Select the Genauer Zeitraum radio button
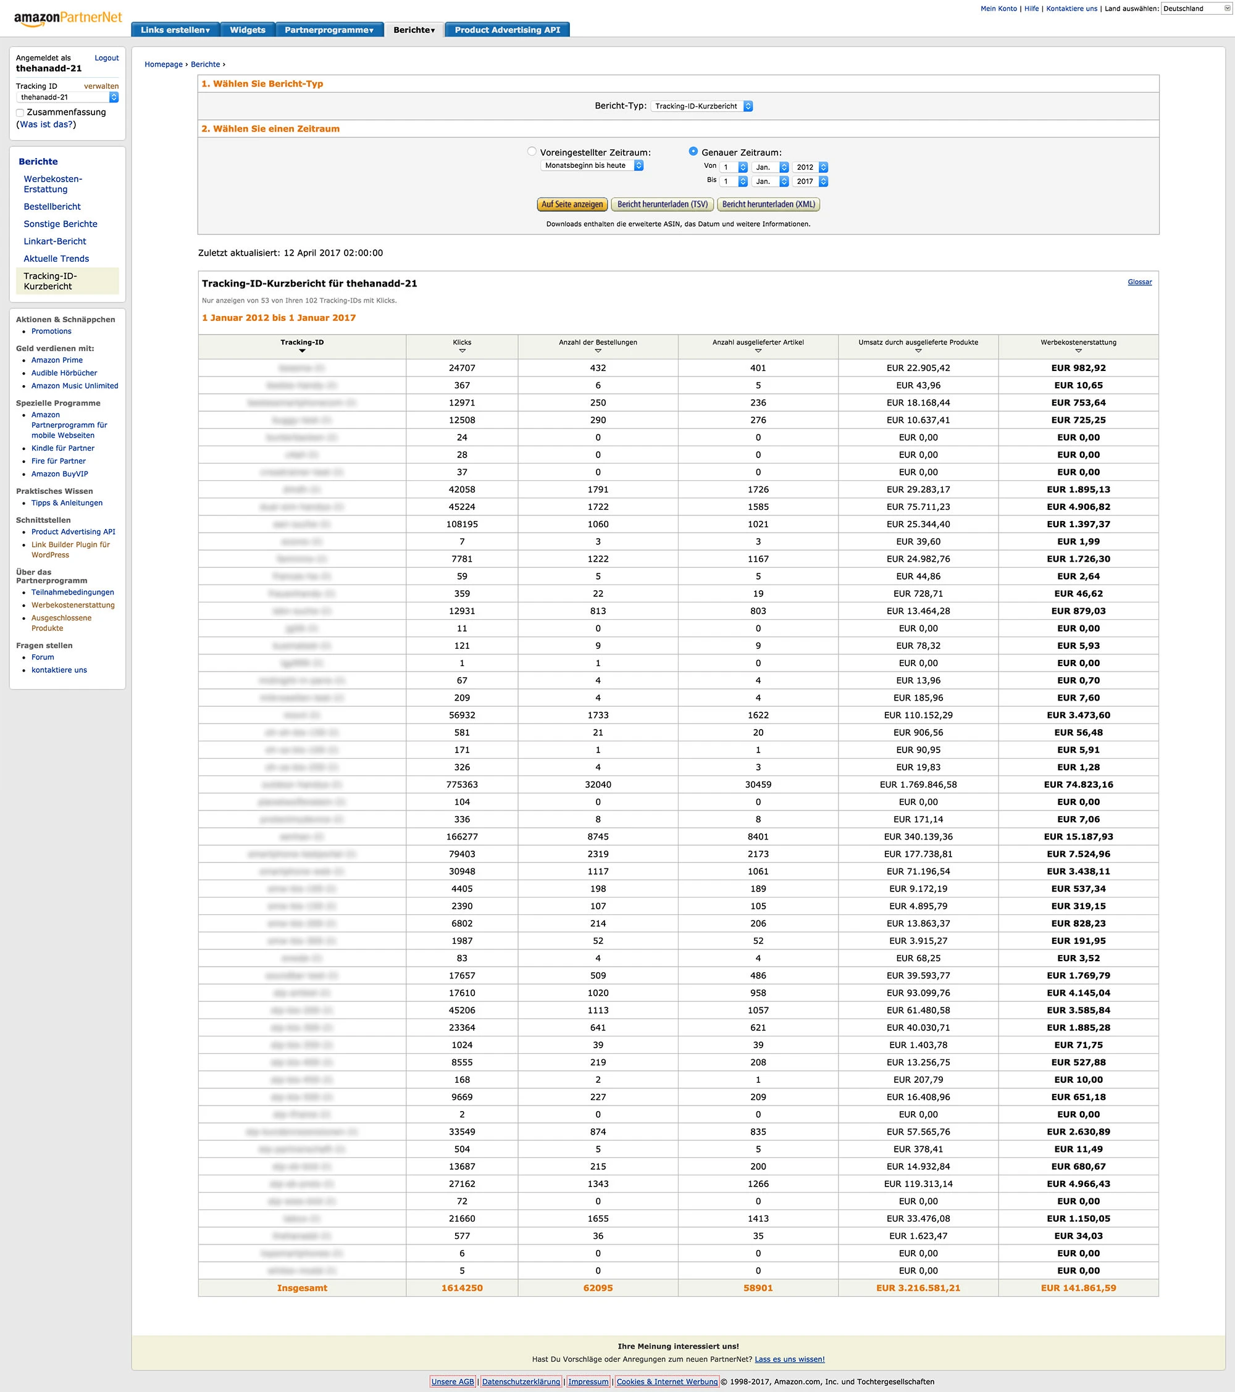The height and width of the screenshot is (1392, 1235). click(693, 151)
